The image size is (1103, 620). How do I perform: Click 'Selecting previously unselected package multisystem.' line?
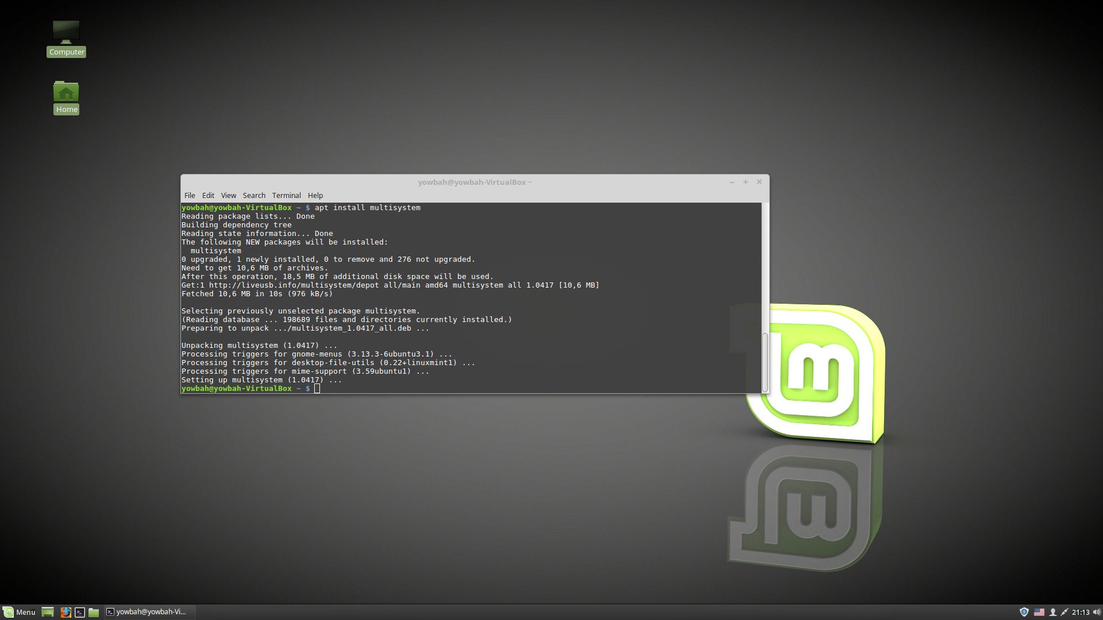(300, 311)
